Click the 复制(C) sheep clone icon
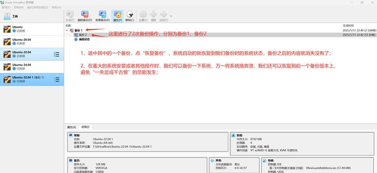 (x=130, y=14)
